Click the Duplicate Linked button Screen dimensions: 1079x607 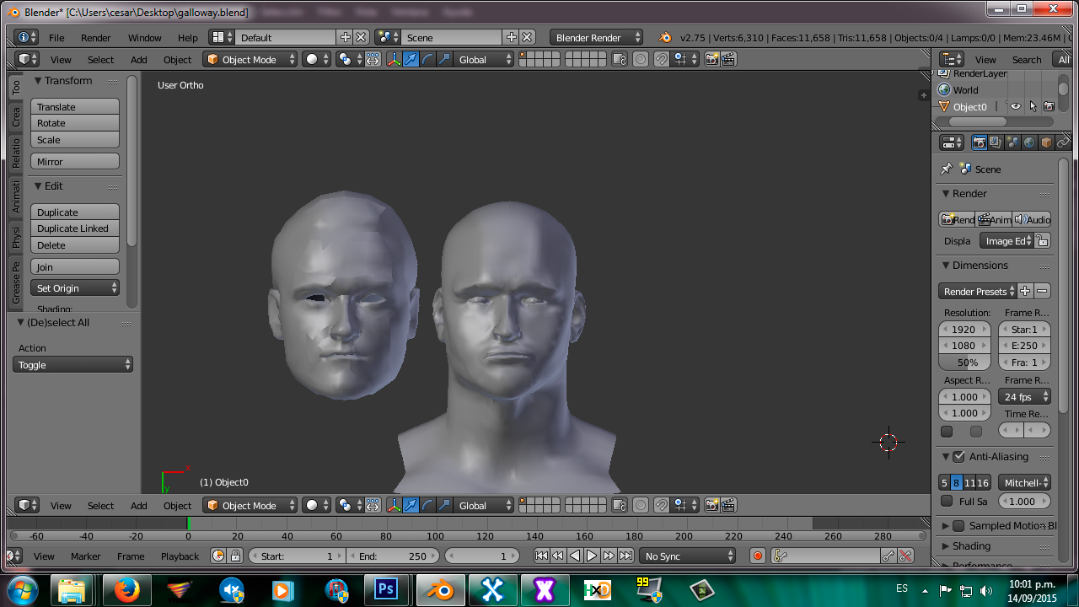pos(75,228)
